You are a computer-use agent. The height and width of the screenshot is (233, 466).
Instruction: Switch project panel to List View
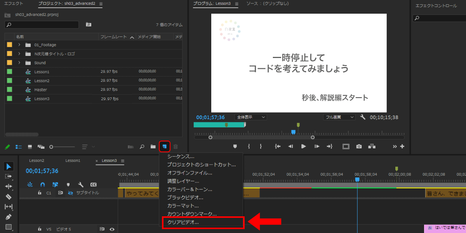(x=19, y=147)
